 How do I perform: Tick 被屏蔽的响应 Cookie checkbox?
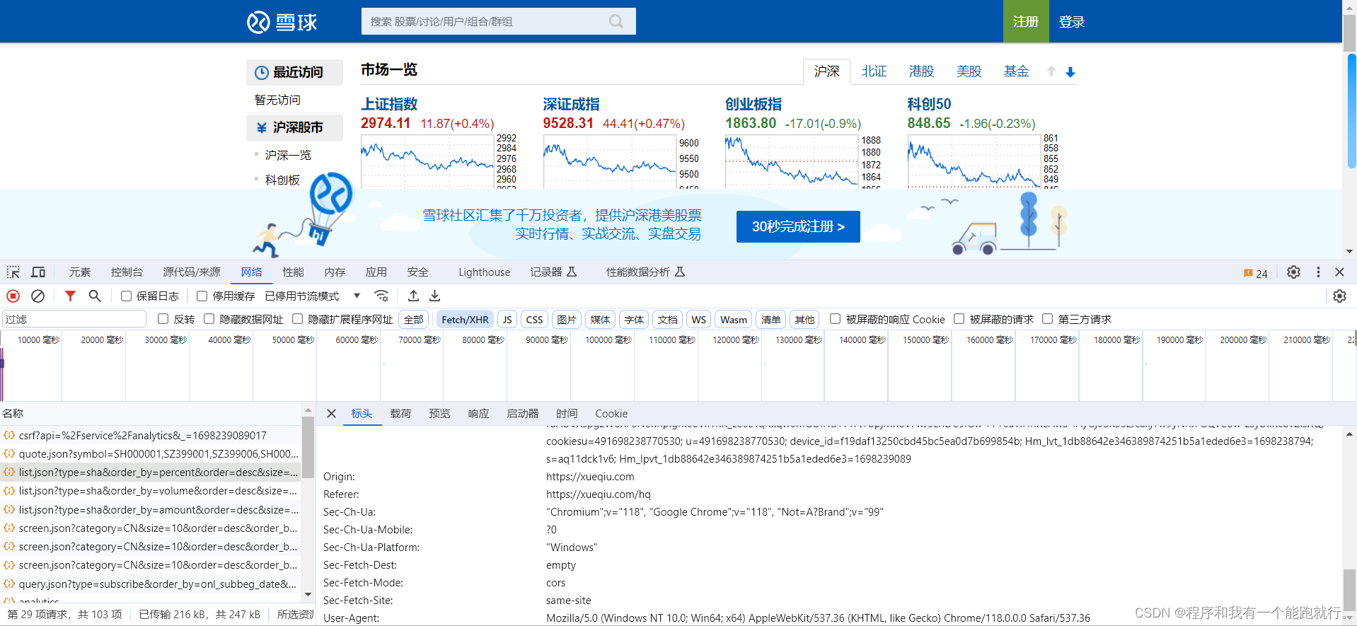point(836,319)
